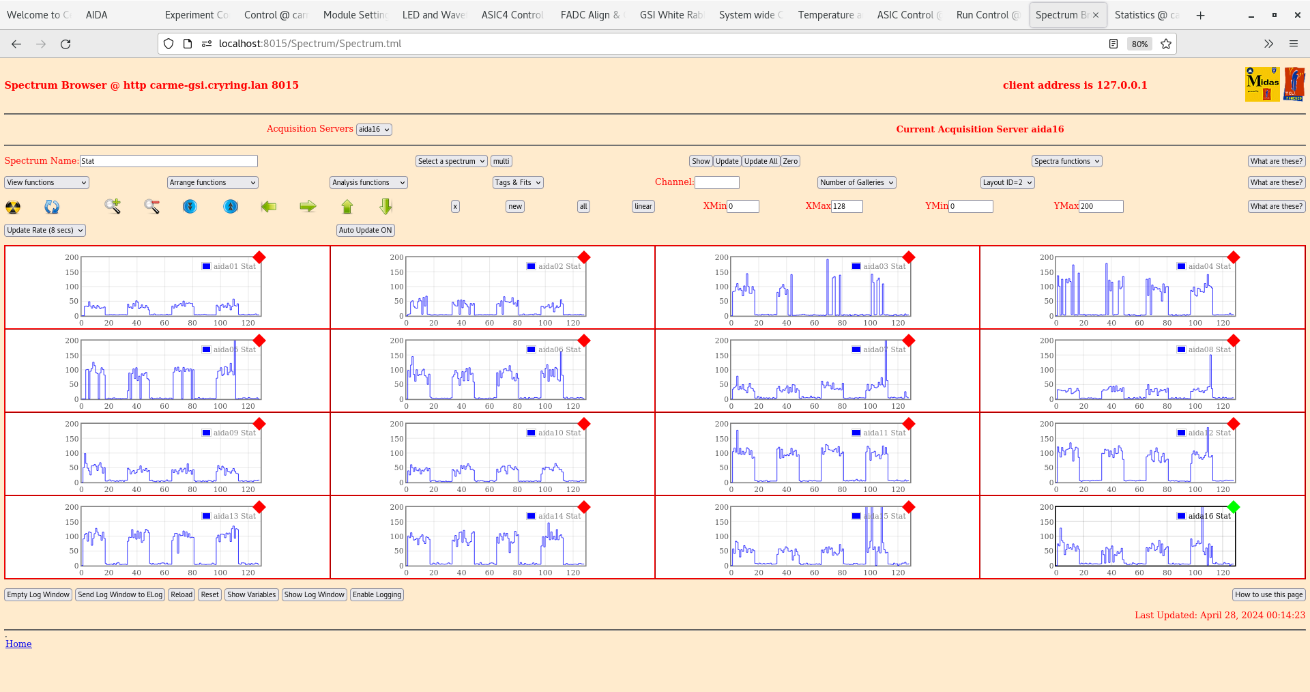Click the zoom in magnifier icon
This screenshot has width=1310, height=692.
(113, 206)
